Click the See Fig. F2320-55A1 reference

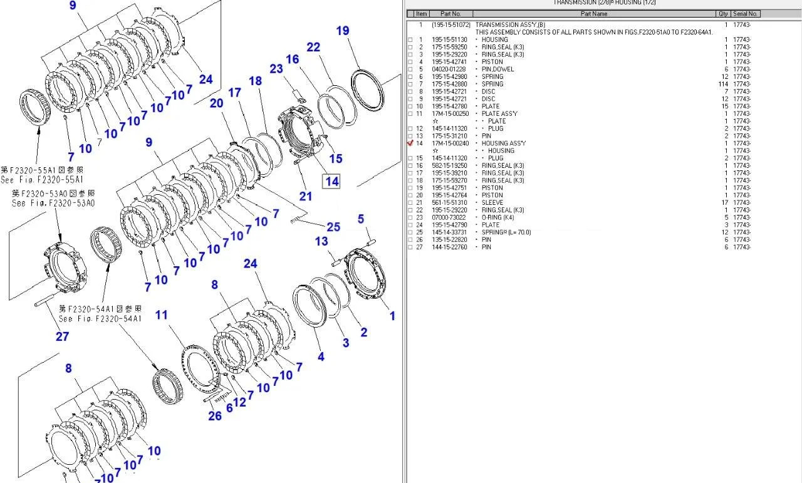click(43, 180)
